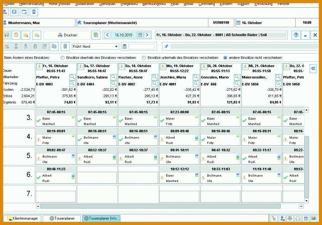
Task: Click the padlock unlock icon
Action: click(16, 35)
